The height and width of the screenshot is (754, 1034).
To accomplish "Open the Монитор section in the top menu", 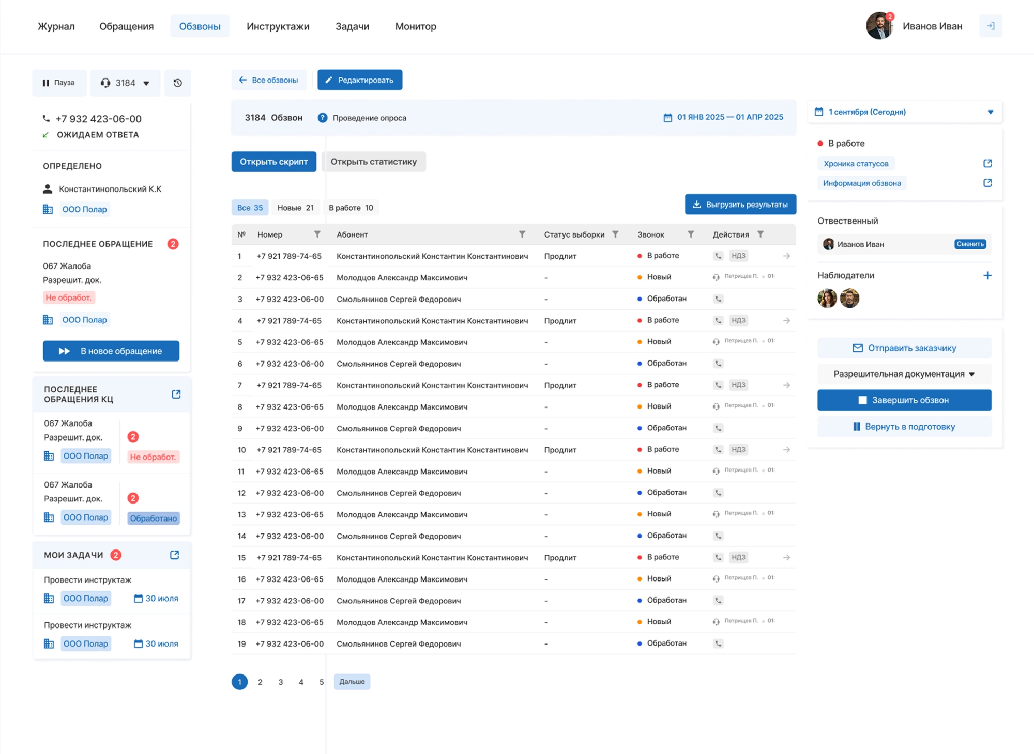I will (415, 26).
